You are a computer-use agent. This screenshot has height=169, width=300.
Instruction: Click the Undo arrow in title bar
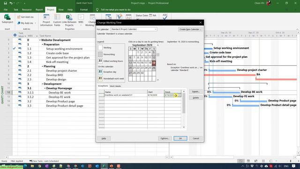[x=11, y=3]
